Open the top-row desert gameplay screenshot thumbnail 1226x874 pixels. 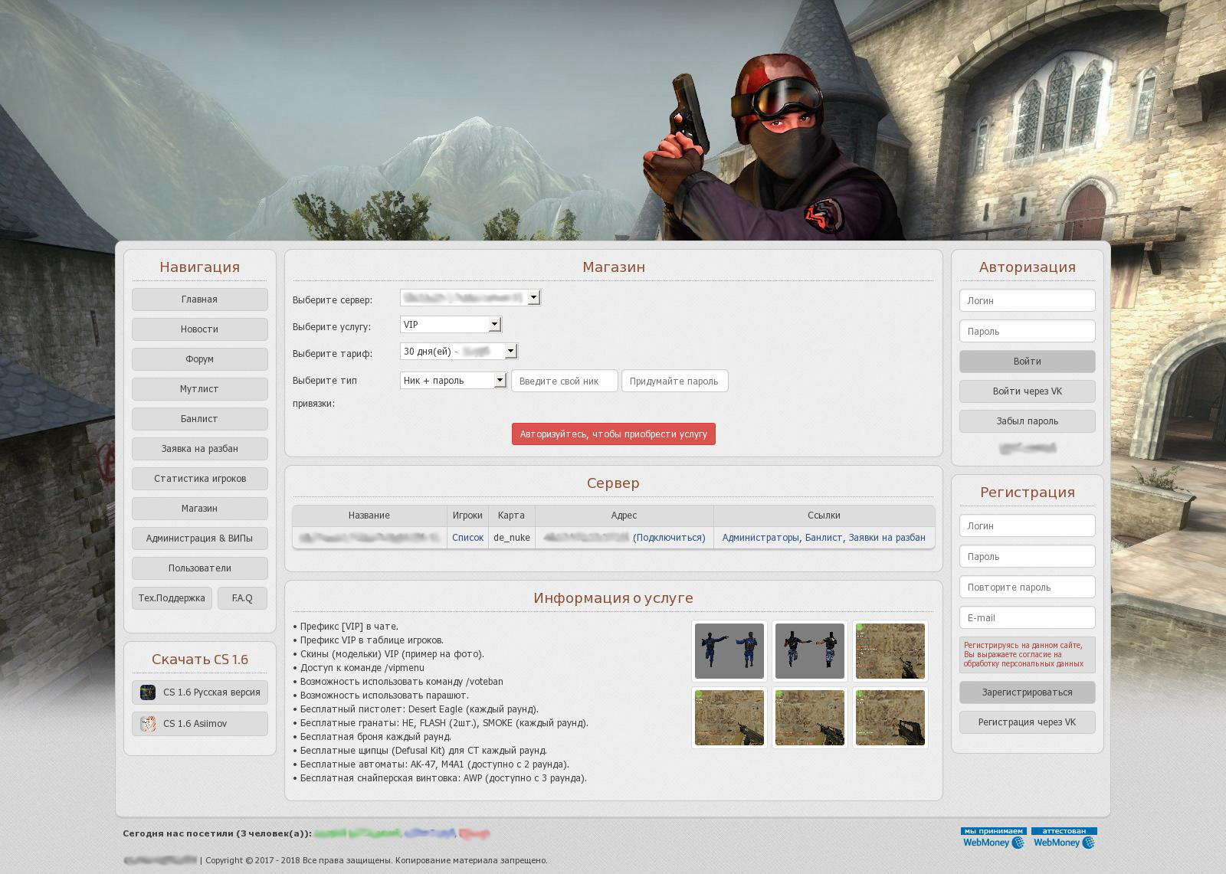click(890, 651)
